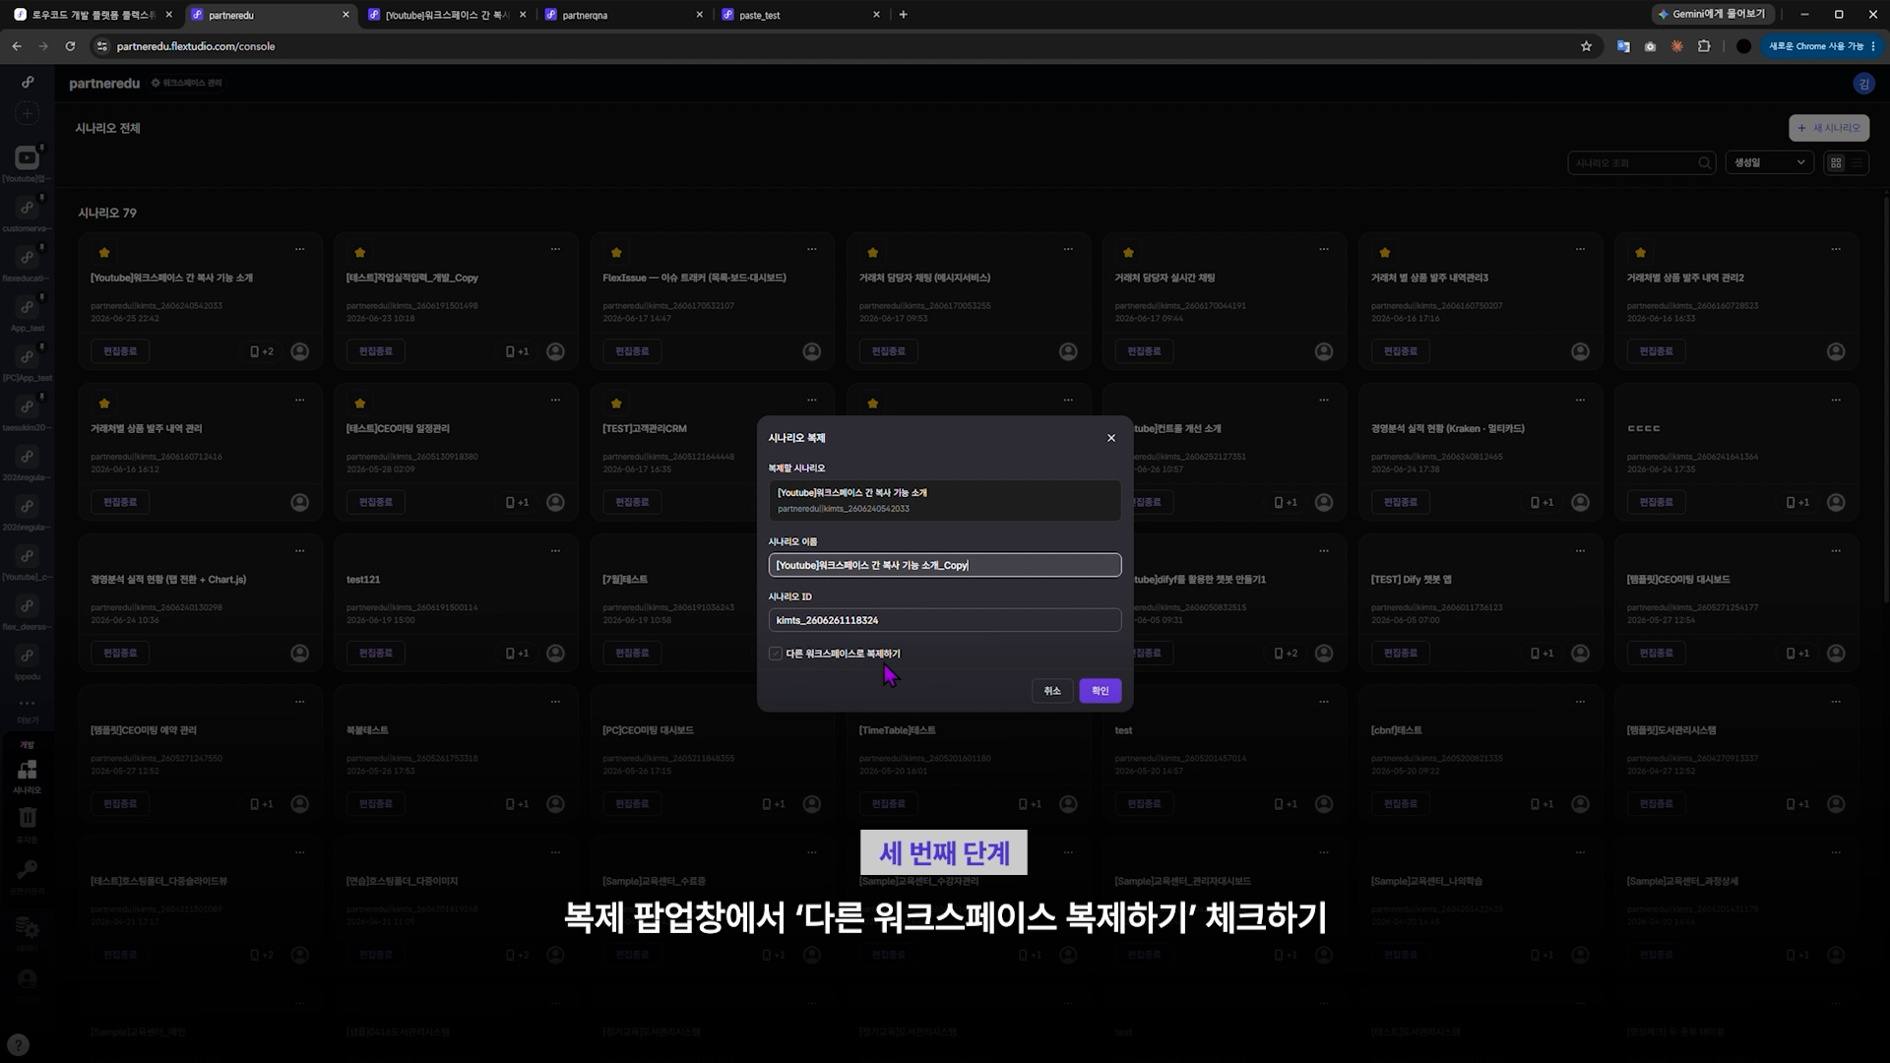Bookmark this page with star icon
Viewport: 1890px width, 1063px height.
tap(1586, 46)
